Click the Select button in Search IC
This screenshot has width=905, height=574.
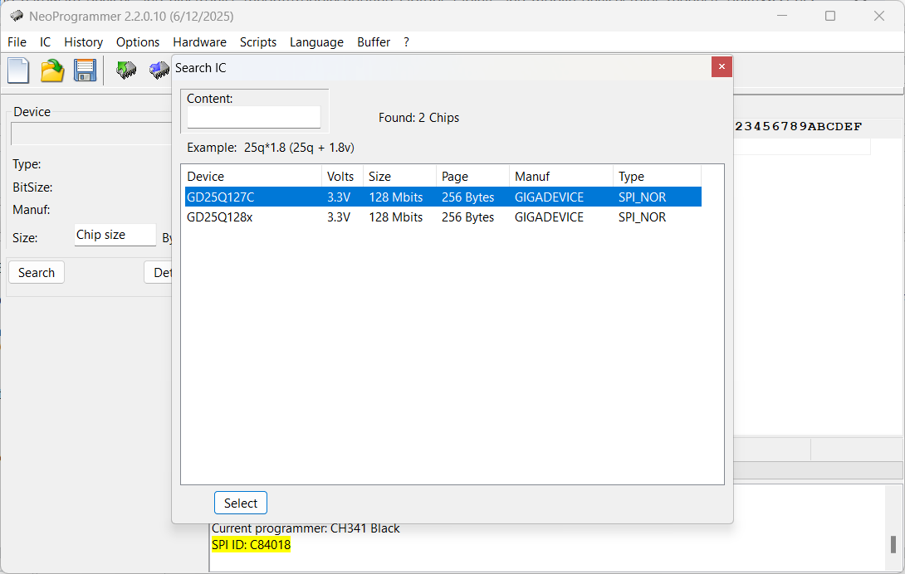(x=240, y=503)
